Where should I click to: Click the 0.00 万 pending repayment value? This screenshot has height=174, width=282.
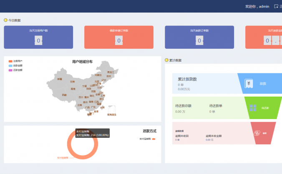[x=180, y=112]
